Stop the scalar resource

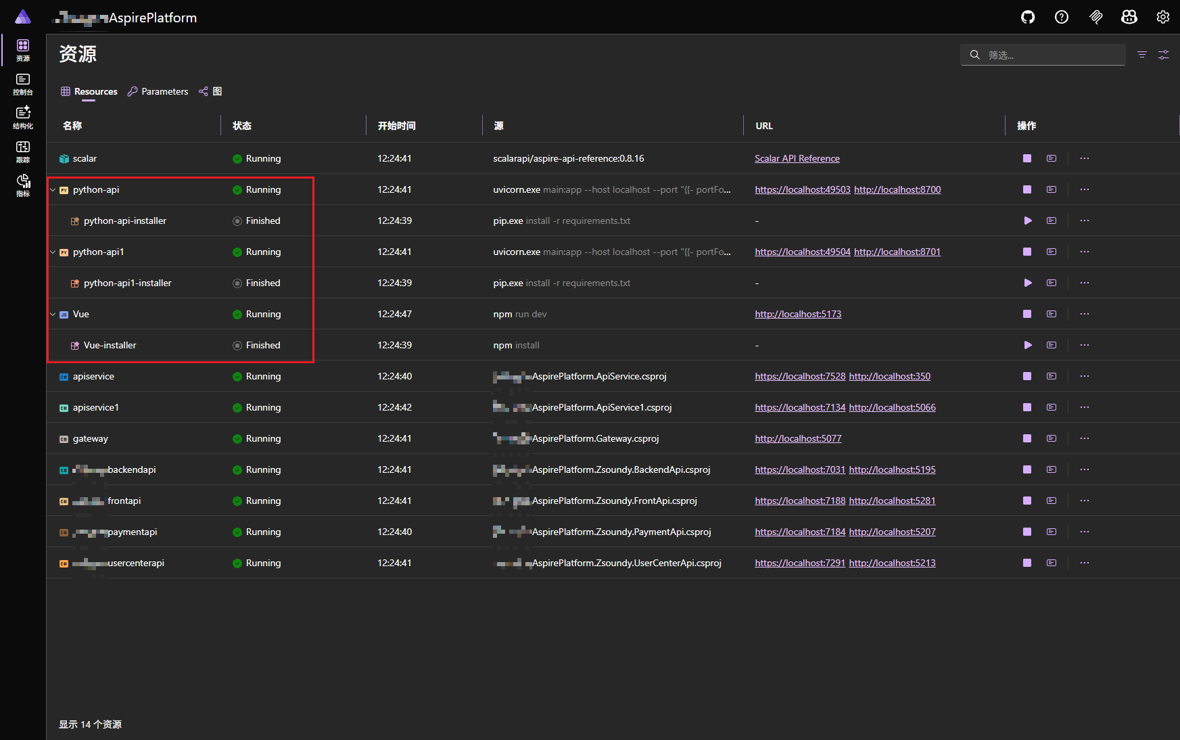(x=1027, y=158)
